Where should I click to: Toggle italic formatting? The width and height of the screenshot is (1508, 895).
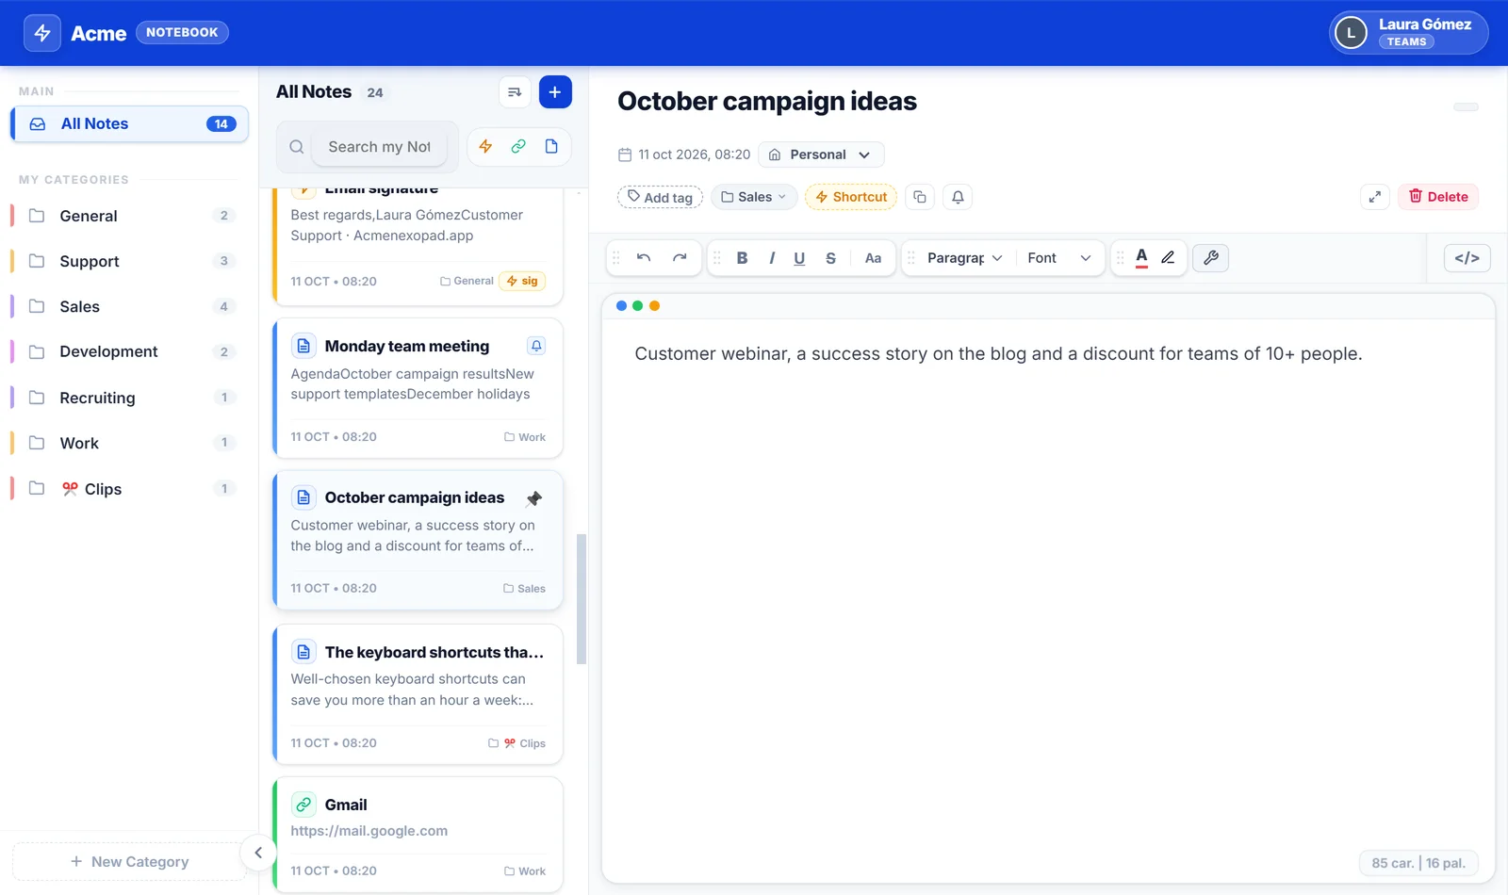772,258
